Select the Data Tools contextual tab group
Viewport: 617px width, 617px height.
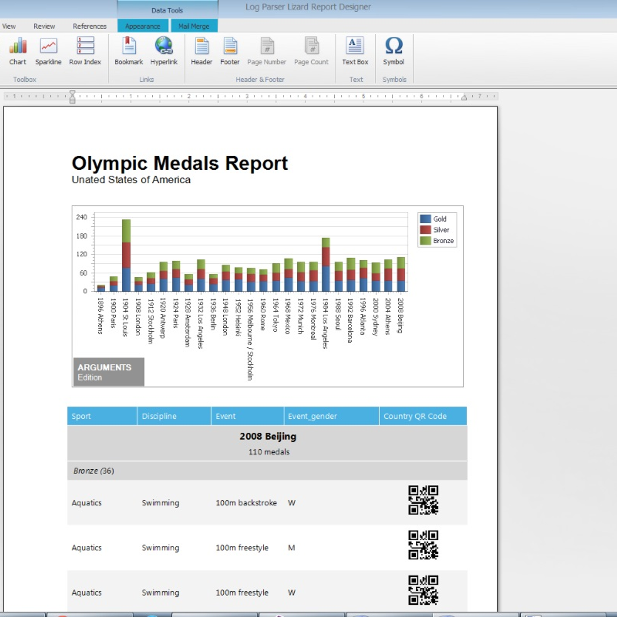(167, 10)
